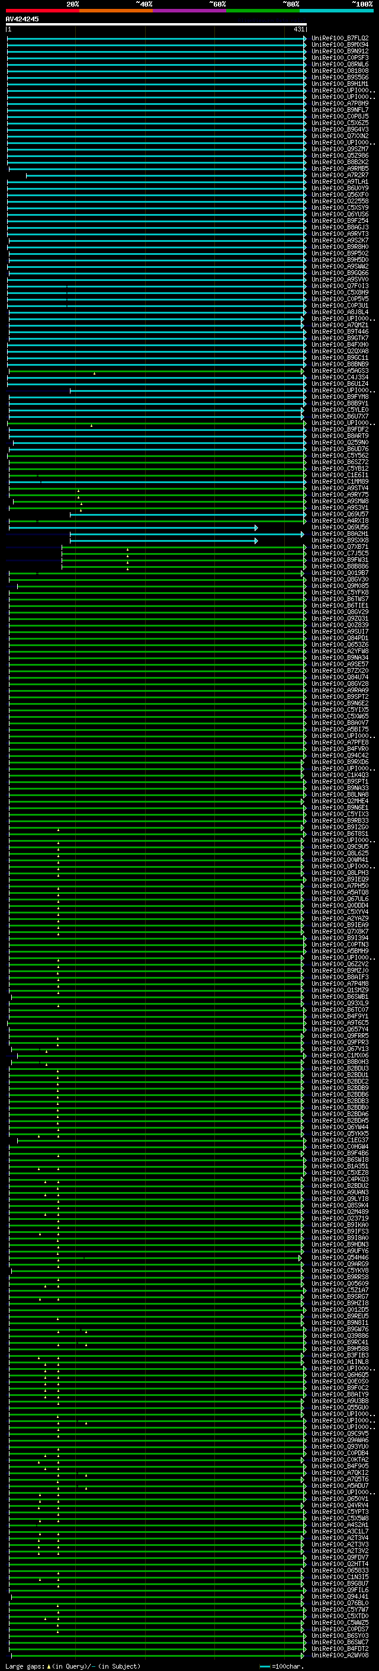Click the UniRef100_A9RAA9 label
Screen dimensions: 379x1671
(x=340, y=691)
